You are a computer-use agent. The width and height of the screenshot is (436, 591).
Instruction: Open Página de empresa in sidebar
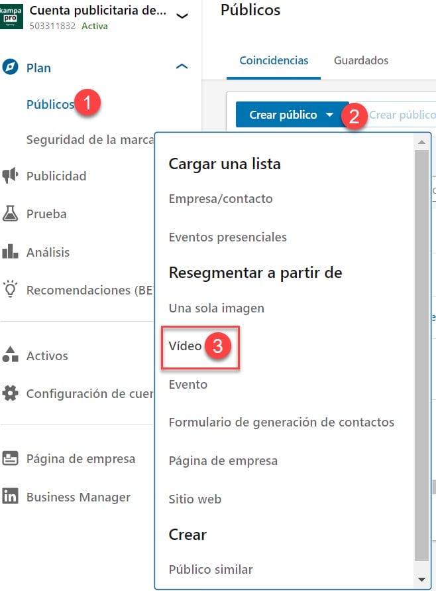[x=81, y=459]
